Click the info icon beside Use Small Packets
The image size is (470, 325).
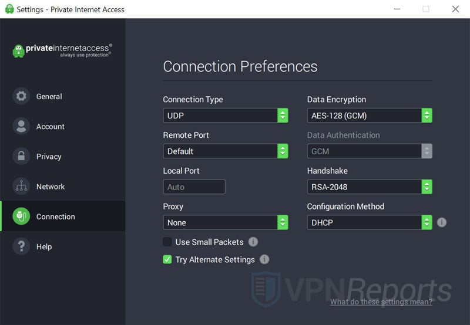click(x=253, y=242)
